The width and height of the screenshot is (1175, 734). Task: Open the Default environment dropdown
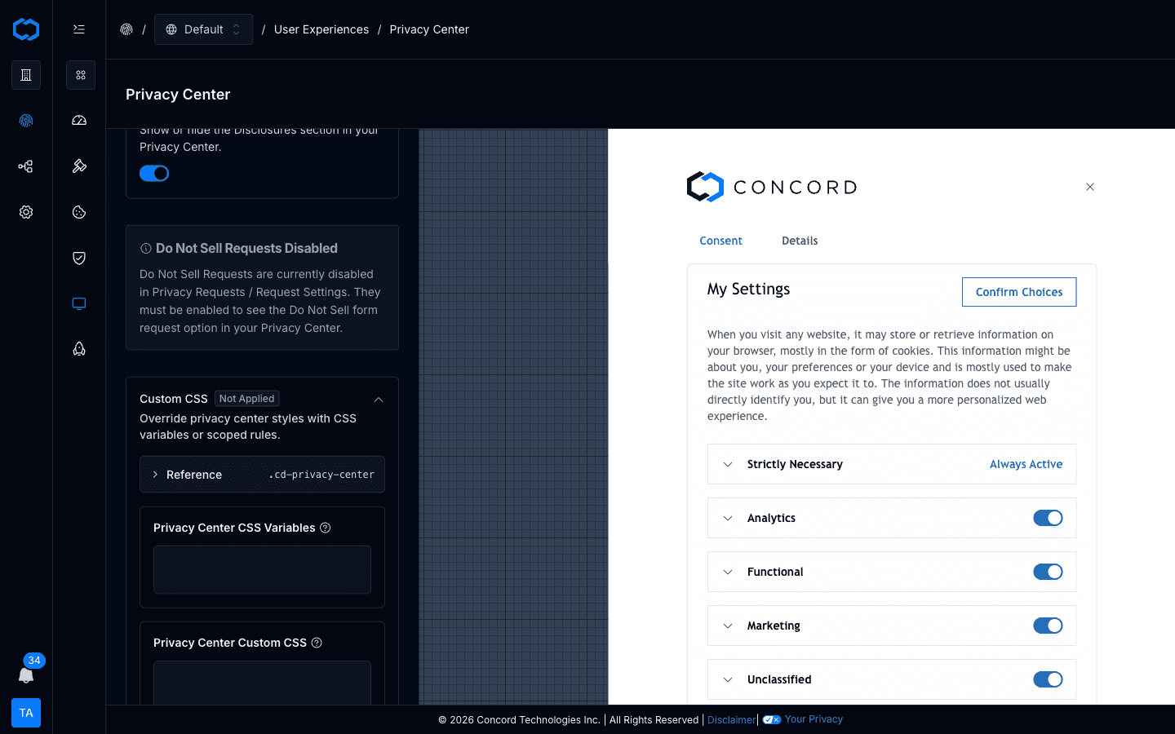tap(203, 29)
